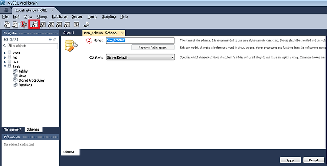This screenshot has height=166, width=327.
Task: Open the File menu
Action: pyautogui.click(x=5, y=17)
